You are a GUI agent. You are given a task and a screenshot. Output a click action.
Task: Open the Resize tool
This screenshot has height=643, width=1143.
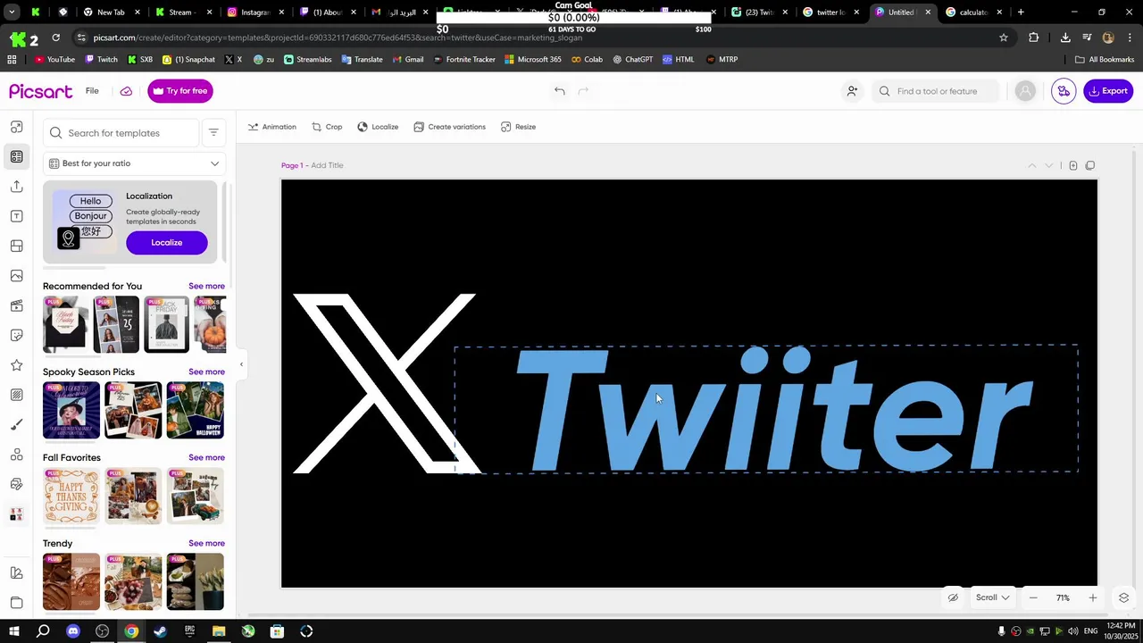pos(518,127)
